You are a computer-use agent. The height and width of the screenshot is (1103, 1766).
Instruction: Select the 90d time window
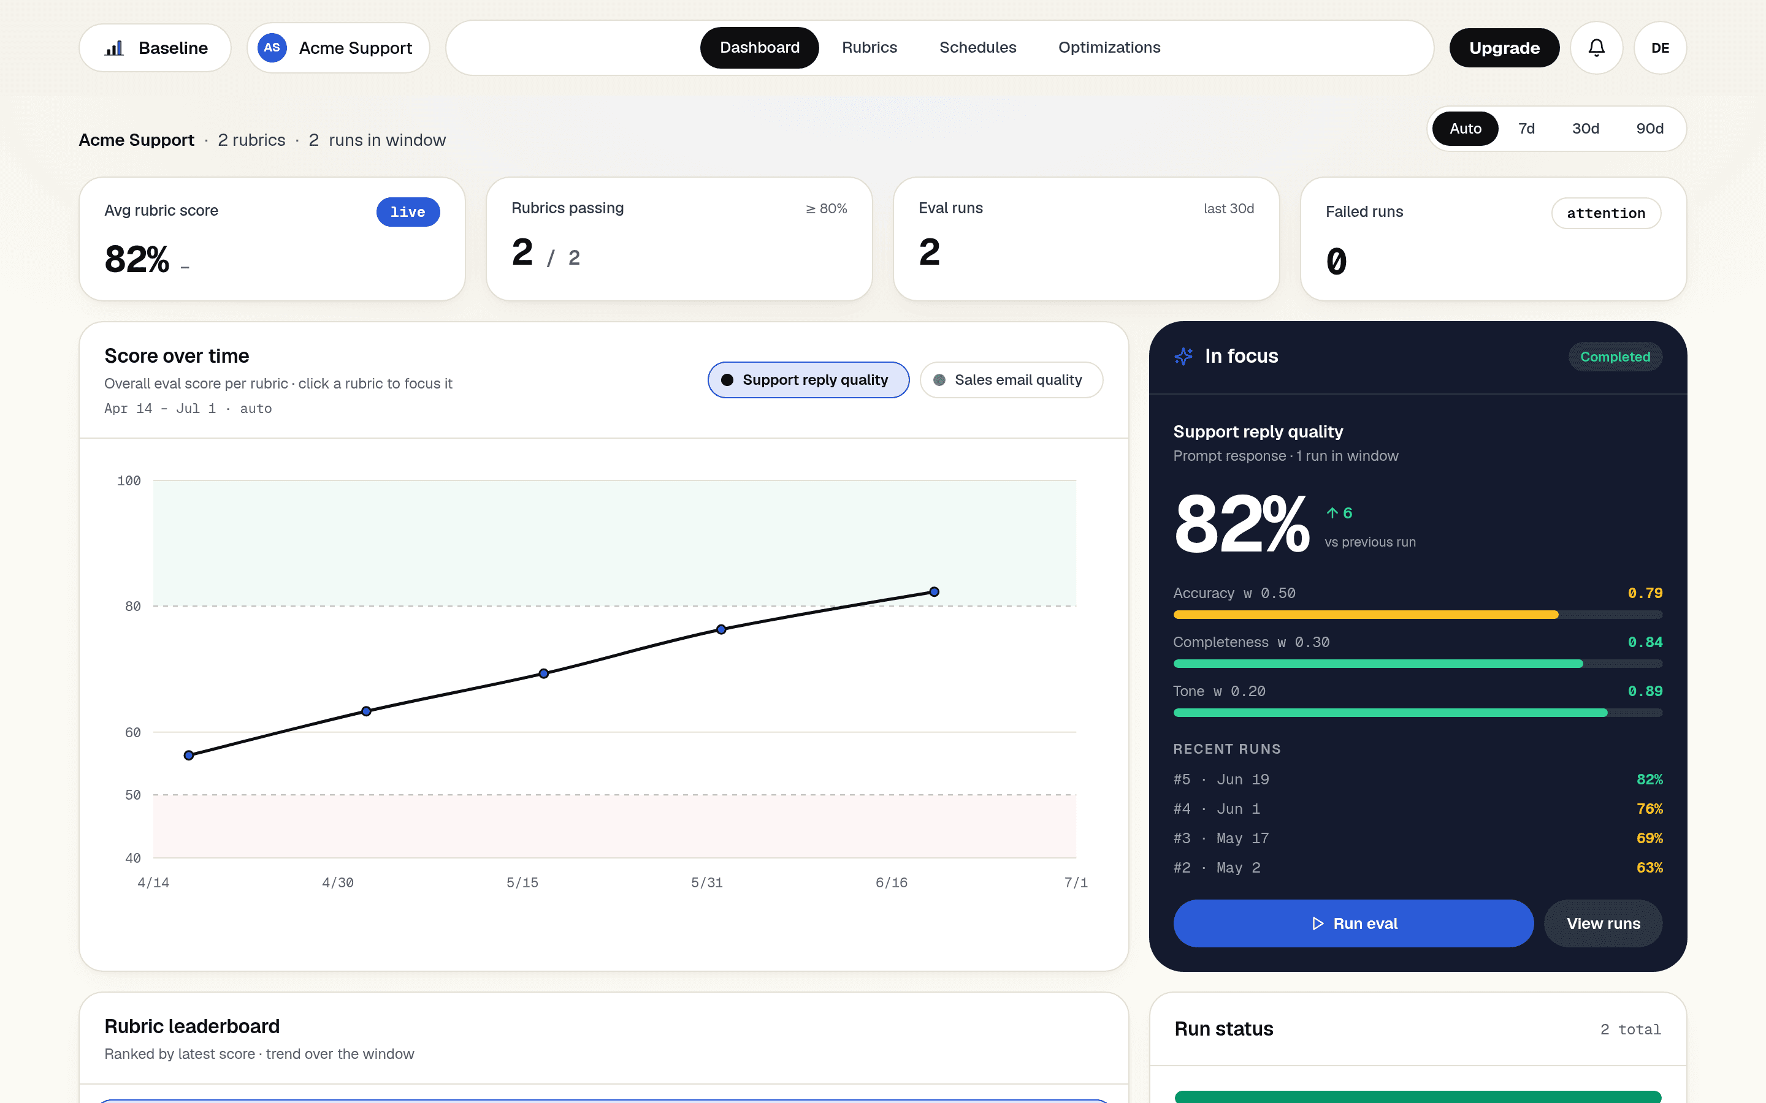pyautogui.click(x=1649, y=129)
